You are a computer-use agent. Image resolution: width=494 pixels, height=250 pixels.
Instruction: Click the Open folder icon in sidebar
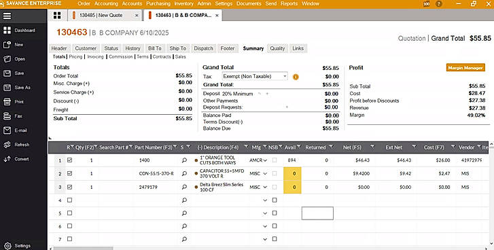[x=7, y=59]
